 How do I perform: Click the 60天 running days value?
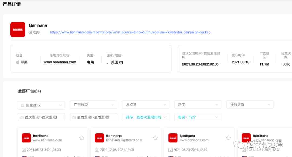coord(286,64)
